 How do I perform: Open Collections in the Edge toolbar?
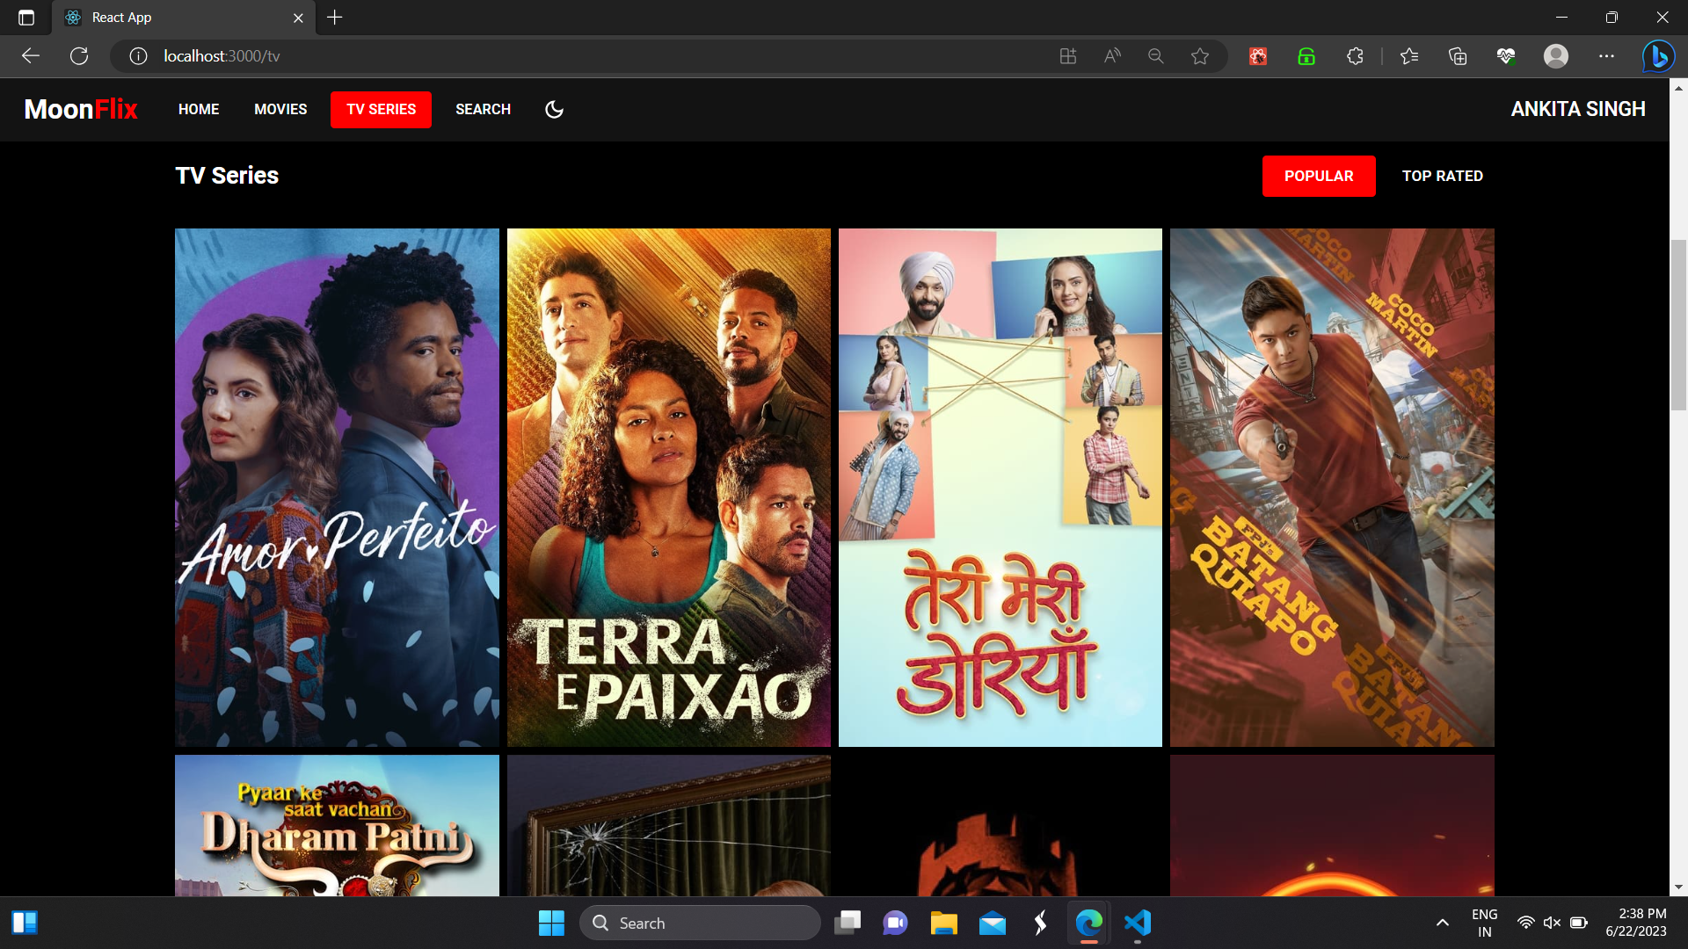click(x=1458, y=55)
